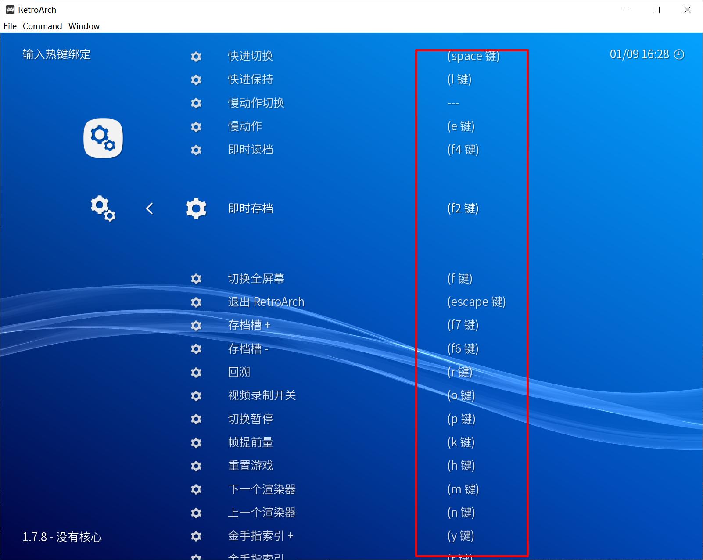The width and height of the screenshot is (703, 560).
Task: Click the gear icon beside 视频录制开关
Action: (196, 395)
